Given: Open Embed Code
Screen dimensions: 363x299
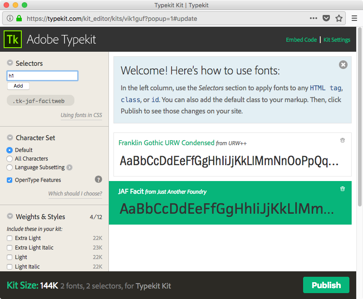Looking at the screenshot, I should 301,40.
